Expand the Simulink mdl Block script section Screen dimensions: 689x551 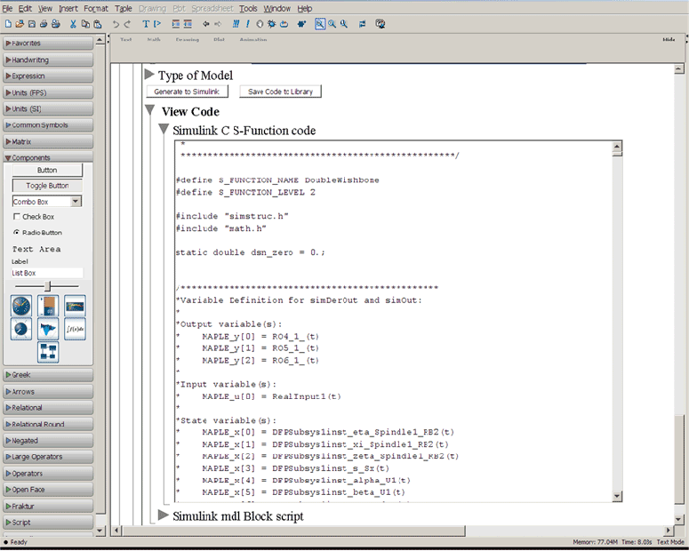[164, 515]
